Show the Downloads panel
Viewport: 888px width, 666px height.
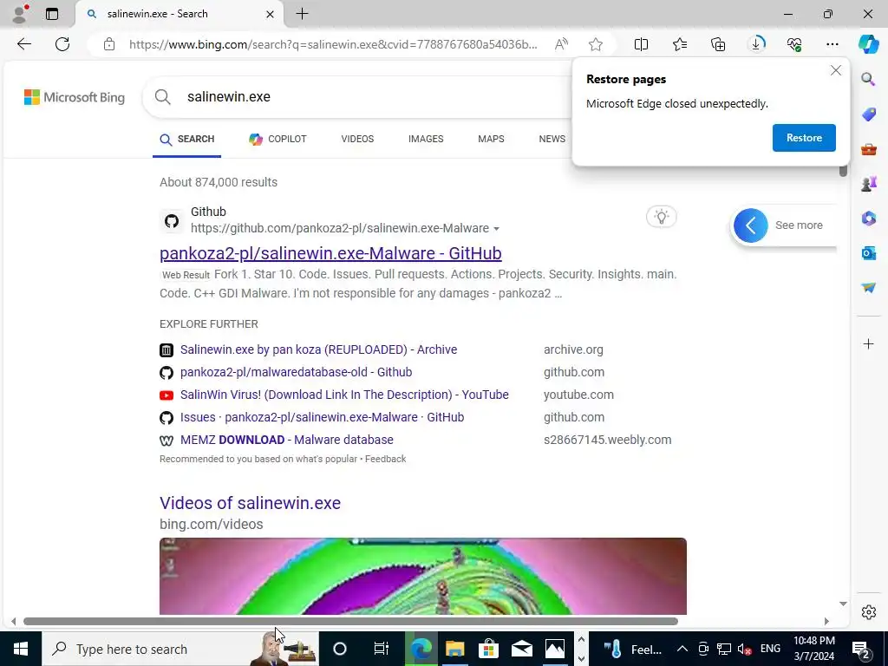[756, 44]
